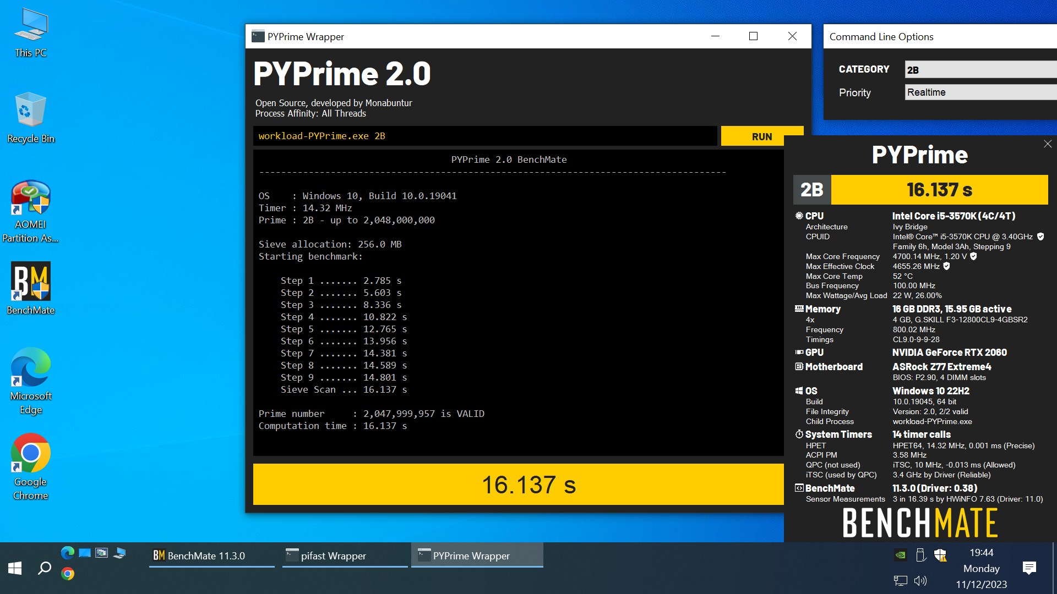Open NVIDIA tray icon
This screenshot has height=594, width=1057.
point(901,555)
